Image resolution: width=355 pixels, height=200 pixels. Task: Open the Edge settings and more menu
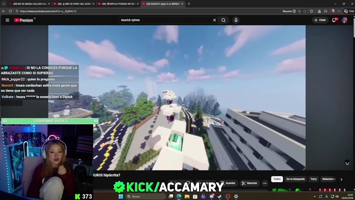[339, 11]
